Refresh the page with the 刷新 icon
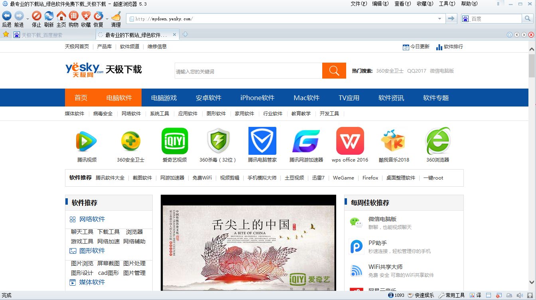Image resolution: width=536 pixels, height=300 pixels. pyautogui.click(x=49, y=16)
